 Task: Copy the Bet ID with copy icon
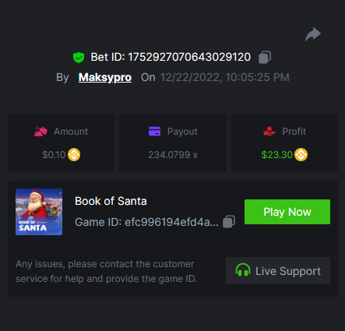click(x=265, y=57)
